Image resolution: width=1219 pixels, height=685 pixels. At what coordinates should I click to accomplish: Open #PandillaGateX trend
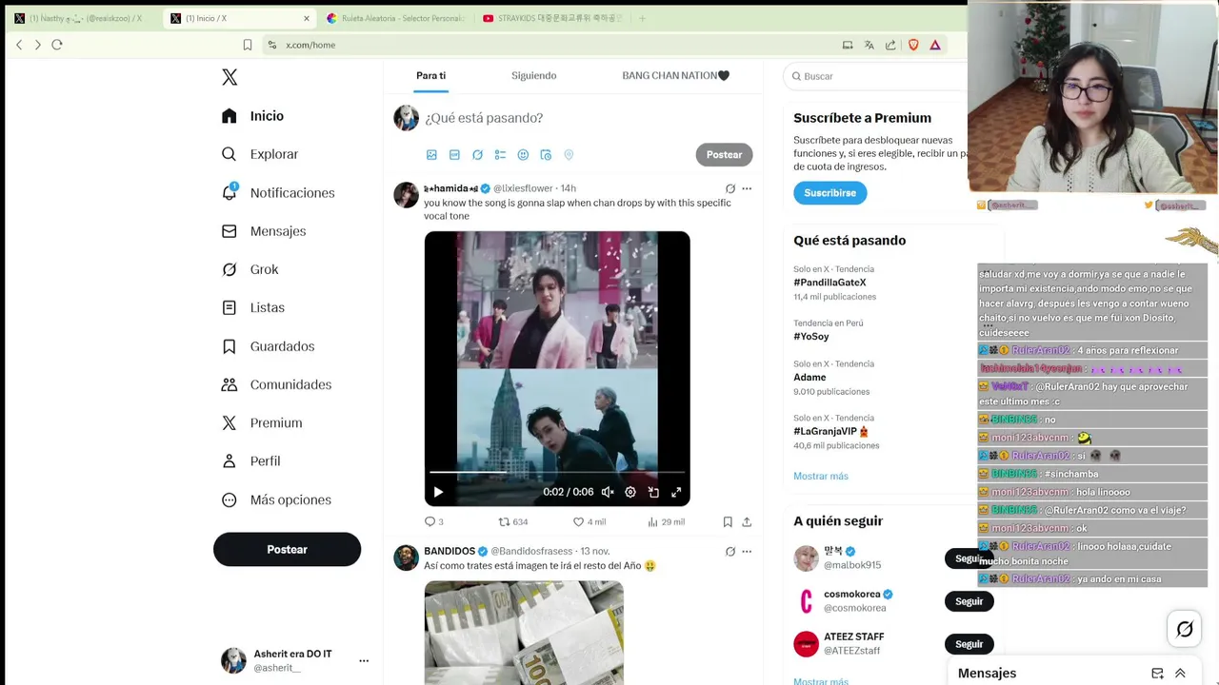coord(829,283)
